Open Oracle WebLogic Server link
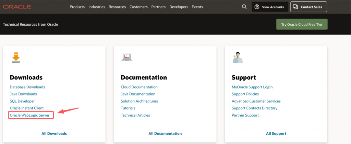 (29, 115)
